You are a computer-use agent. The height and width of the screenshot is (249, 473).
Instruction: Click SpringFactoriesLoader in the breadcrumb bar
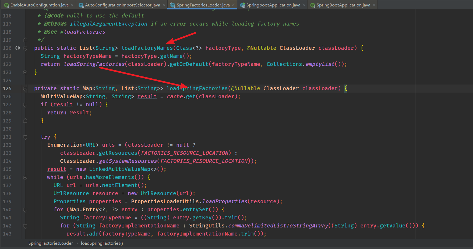coord(51,243)
